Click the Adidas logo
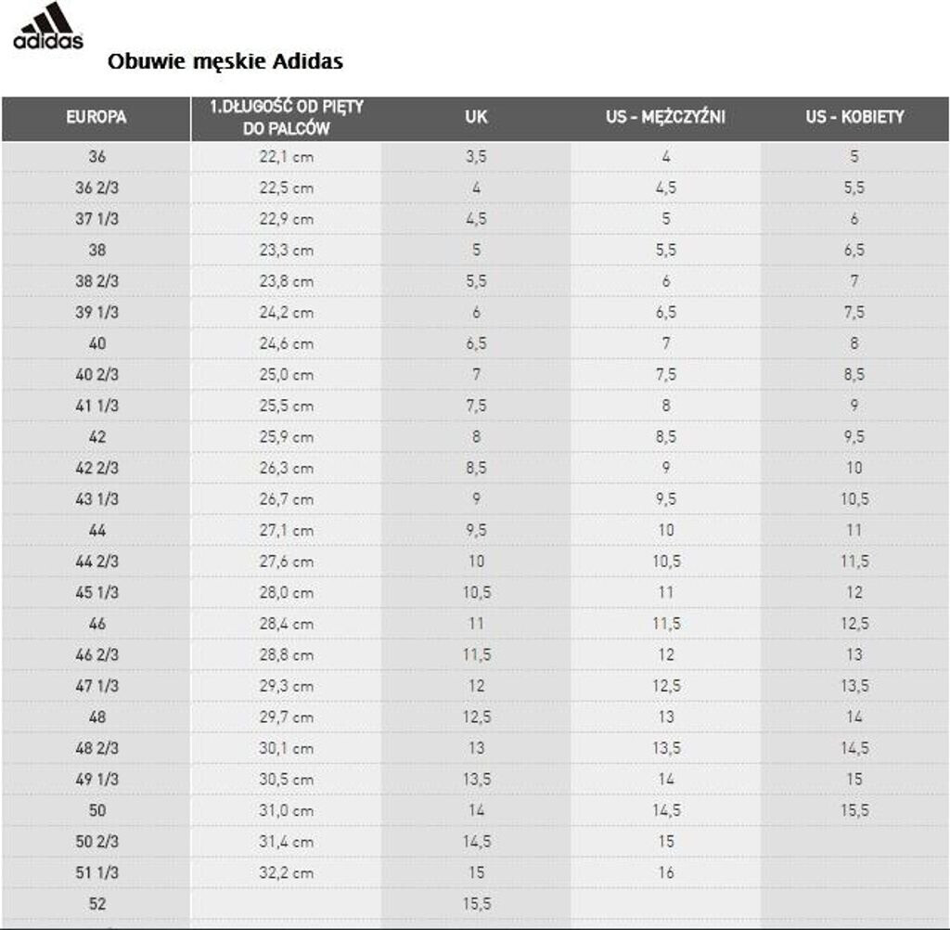This screenshot has height=930, width=950. point(48,27)
